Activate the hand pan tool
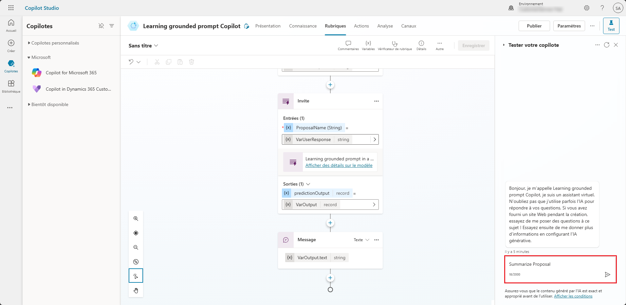This screenshot has width=626, height=305. 136,291
